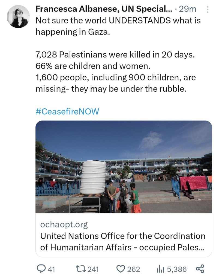The width and height of the screenshot is (219, 280).
Task: Click the author name Francesca Albanese
Action: pos(104,9)
